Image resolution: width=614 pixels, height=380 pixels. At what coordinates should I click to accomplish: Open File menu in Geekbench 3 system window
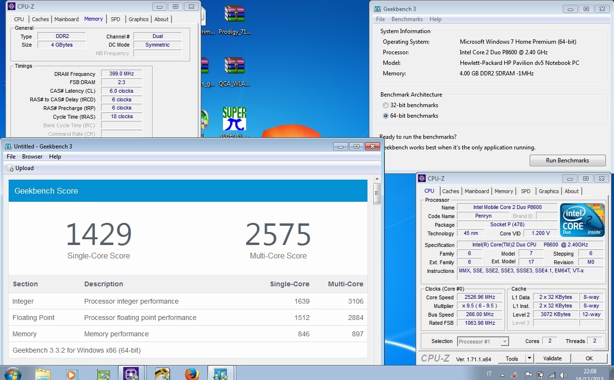380,19
